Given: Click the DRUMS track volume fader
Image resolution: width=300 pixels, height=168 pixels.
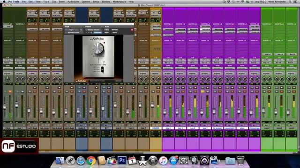Looking at the screenshot, I should coord(152,105).
